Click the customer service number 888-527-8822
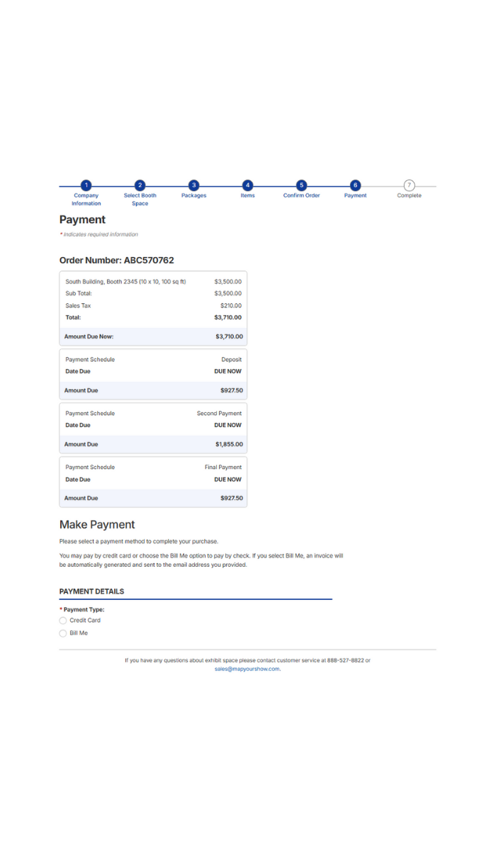This screenshot has width=496, height=850. pyautogui.click(x=345, y=660)
